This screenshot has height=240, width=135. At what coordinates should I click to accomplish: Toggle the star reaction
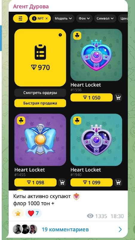tap(18, 213)
